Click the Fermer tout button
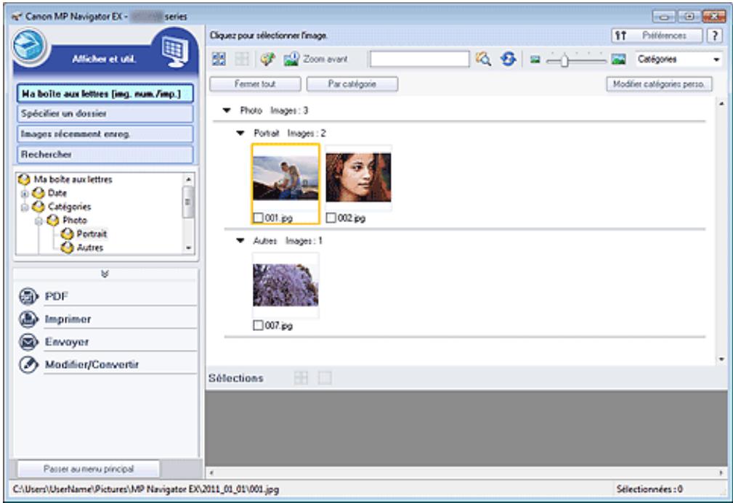This screenshot has height=503, width=733. coord(255,84)
